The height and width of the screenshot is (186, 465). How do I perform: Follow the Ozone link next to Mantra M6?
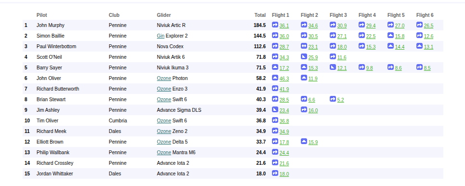click(x=164, y=152)
